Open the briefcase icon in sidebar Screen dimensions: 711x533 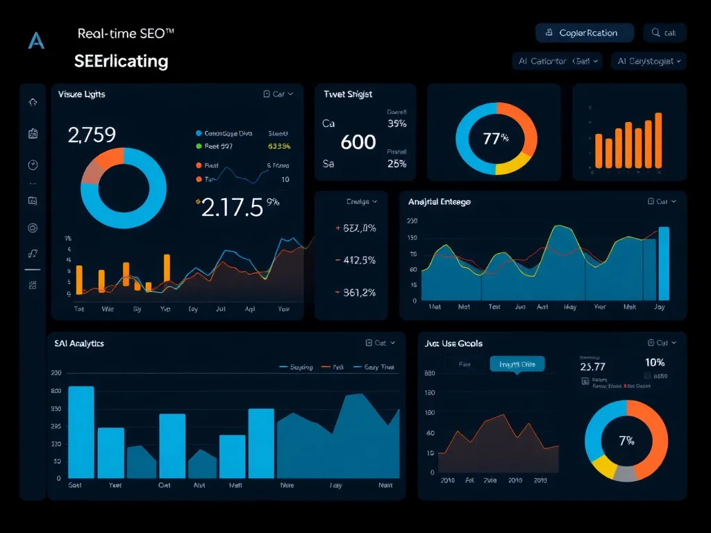pos(33,133)
